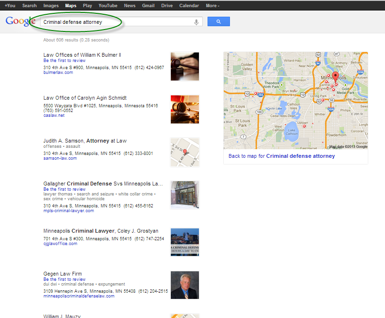Click the 'dui dwi • criminal defense • expungement' text
385x318 pixels.
[x=84, y=284]
